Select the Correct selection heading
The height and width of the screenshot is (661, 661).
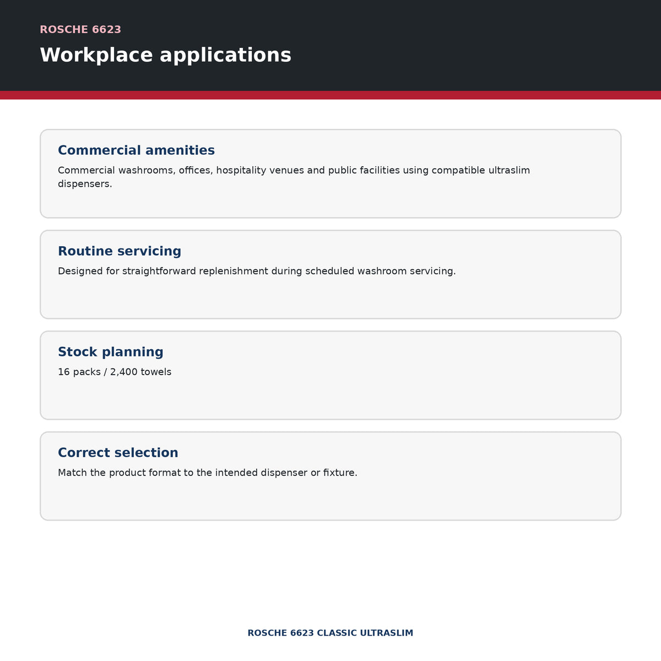click(x=118, y=453)
